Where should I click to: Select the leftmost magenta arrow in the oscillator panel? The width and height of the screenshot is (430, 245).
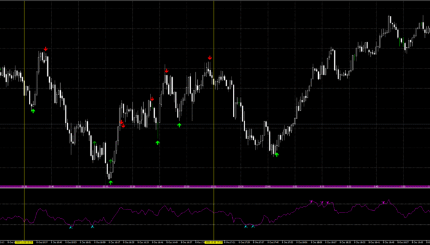tap(311, 202)
